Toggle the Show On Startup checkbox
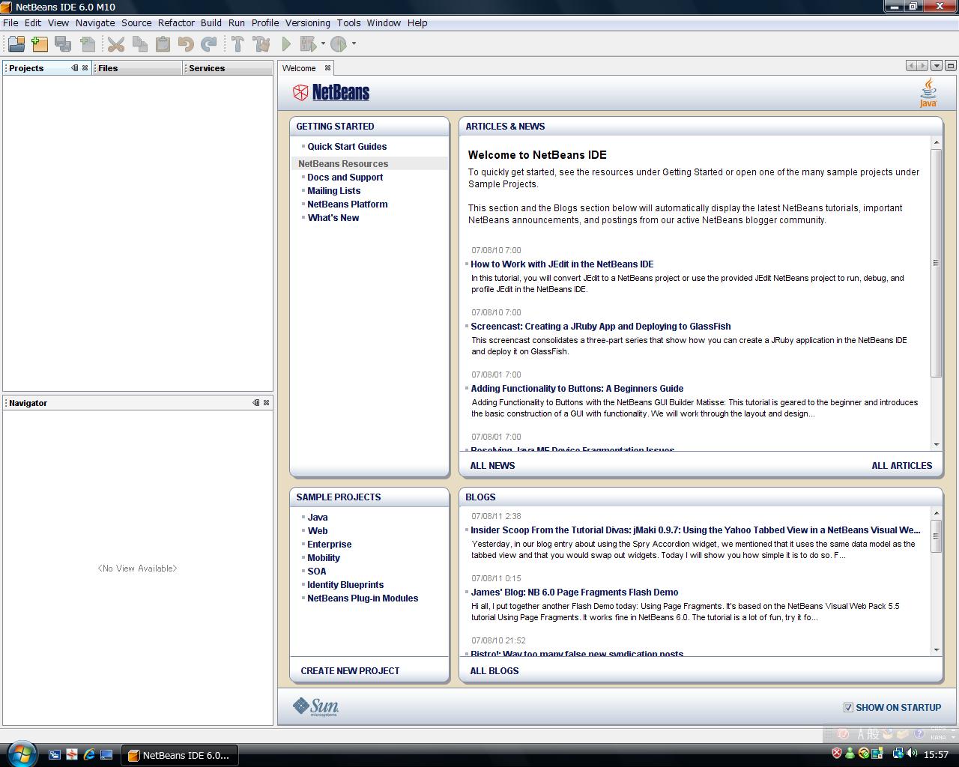Viewport: 959px width, 767px height. [848, 707]
